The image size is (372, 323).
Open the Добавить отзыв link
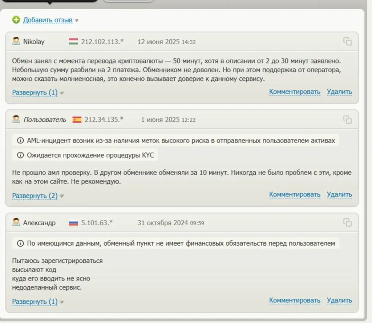(48, 20)
